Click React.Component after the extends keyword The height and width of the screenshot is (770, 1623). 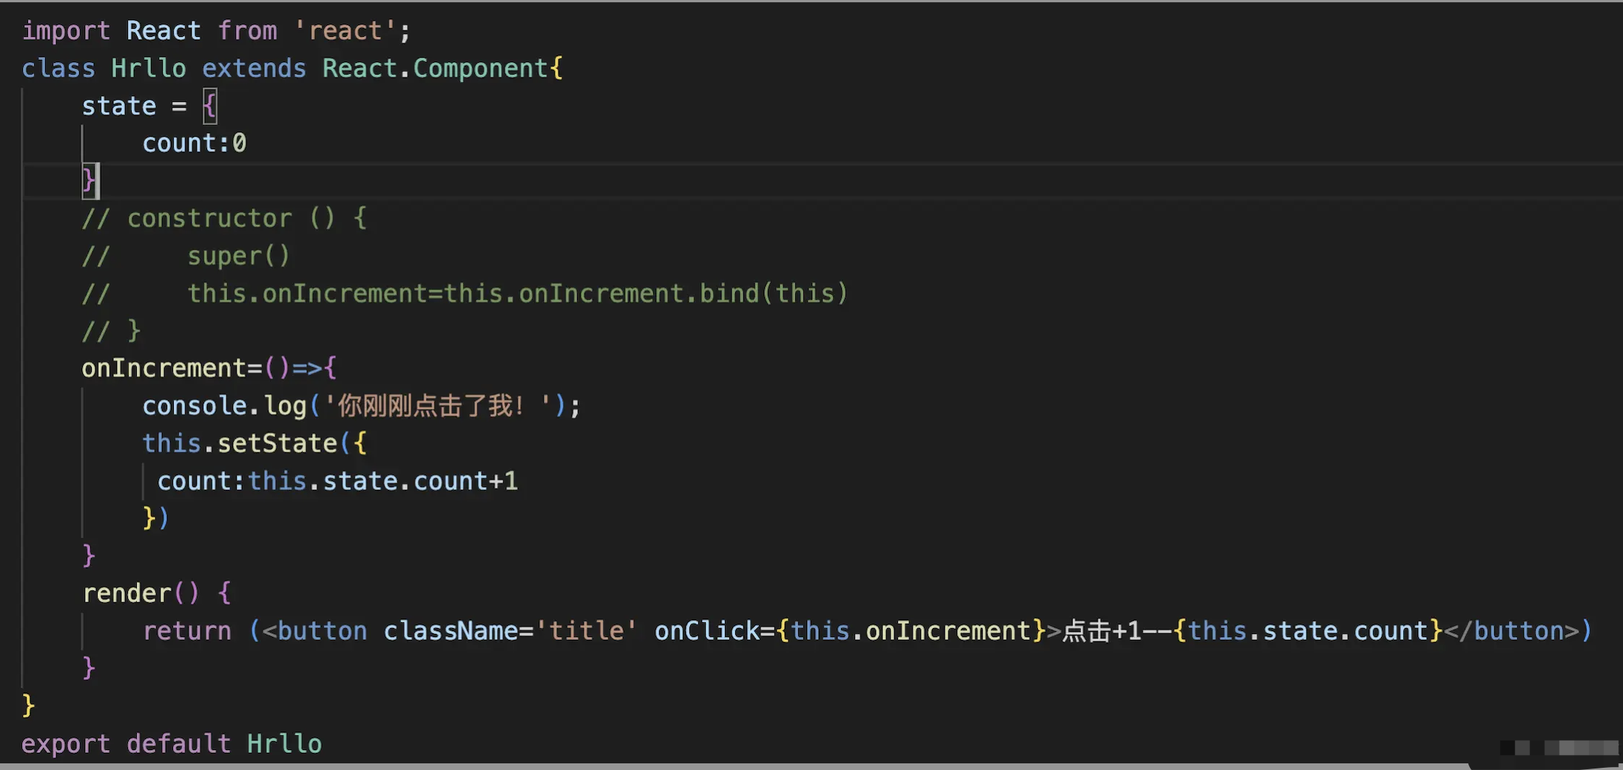(x=434, y=69)
